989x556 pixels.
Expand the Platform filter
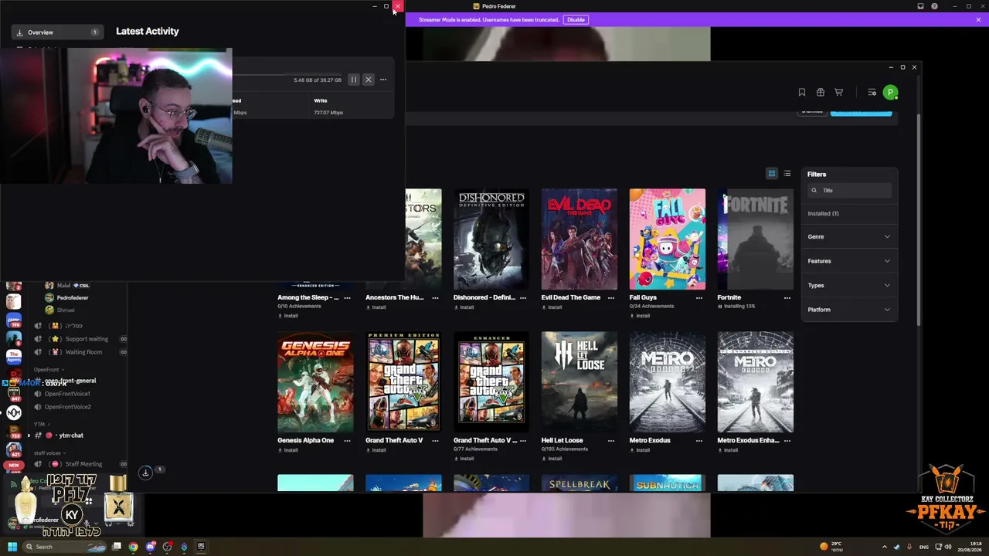[x=849, y=310]
